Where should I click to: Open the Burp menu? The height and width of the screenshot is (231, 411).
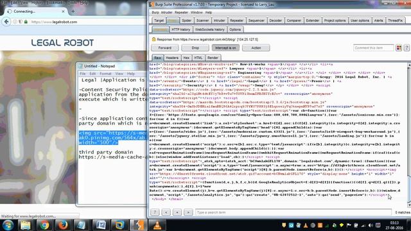[155, 12]
